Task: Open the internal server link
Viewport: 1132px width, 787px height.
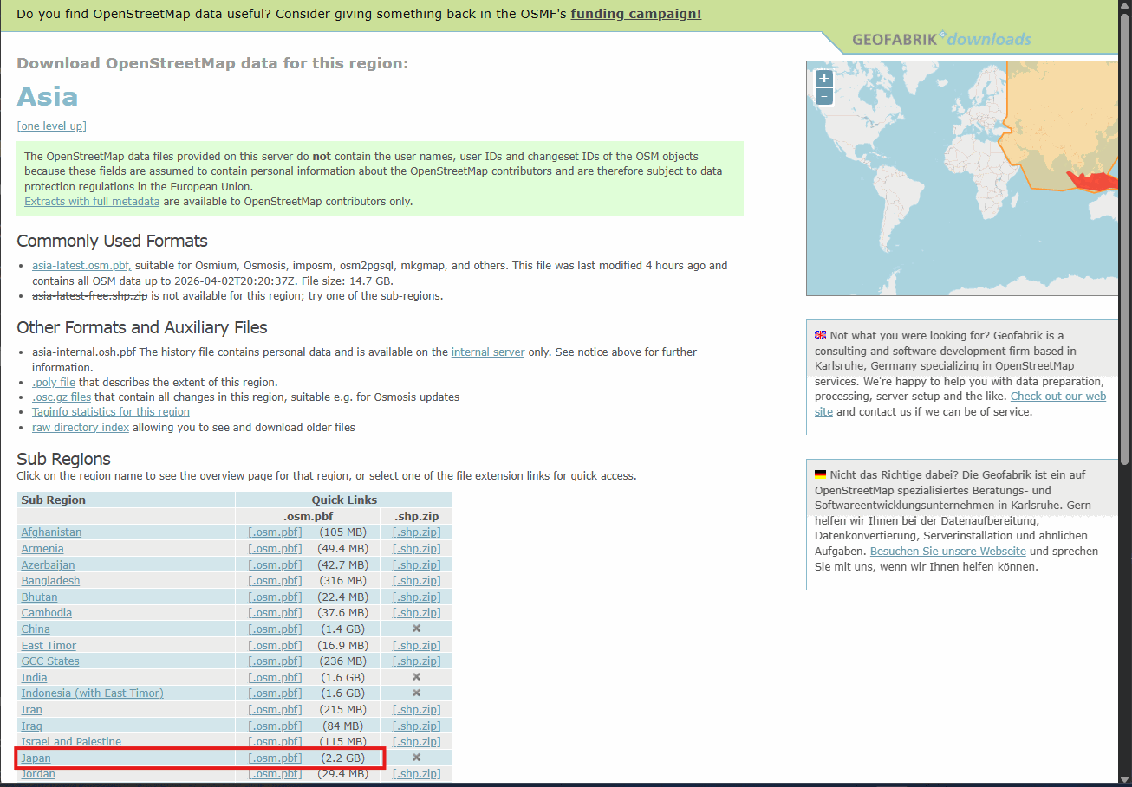Action: pyautogui.click(x=488, y=352)
